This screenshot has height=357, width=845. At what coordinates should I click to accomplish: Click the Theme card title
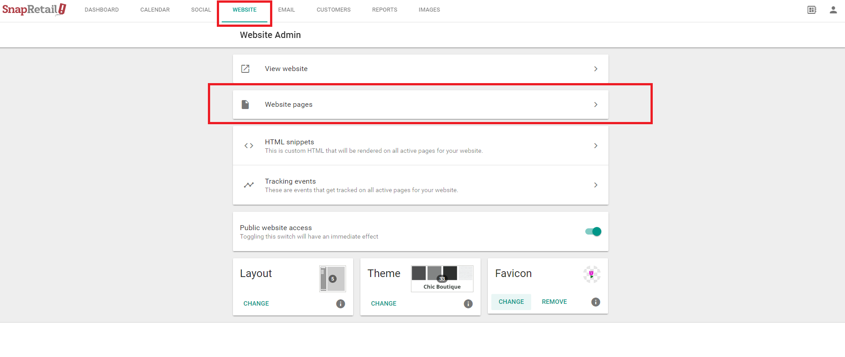point(384,273)
